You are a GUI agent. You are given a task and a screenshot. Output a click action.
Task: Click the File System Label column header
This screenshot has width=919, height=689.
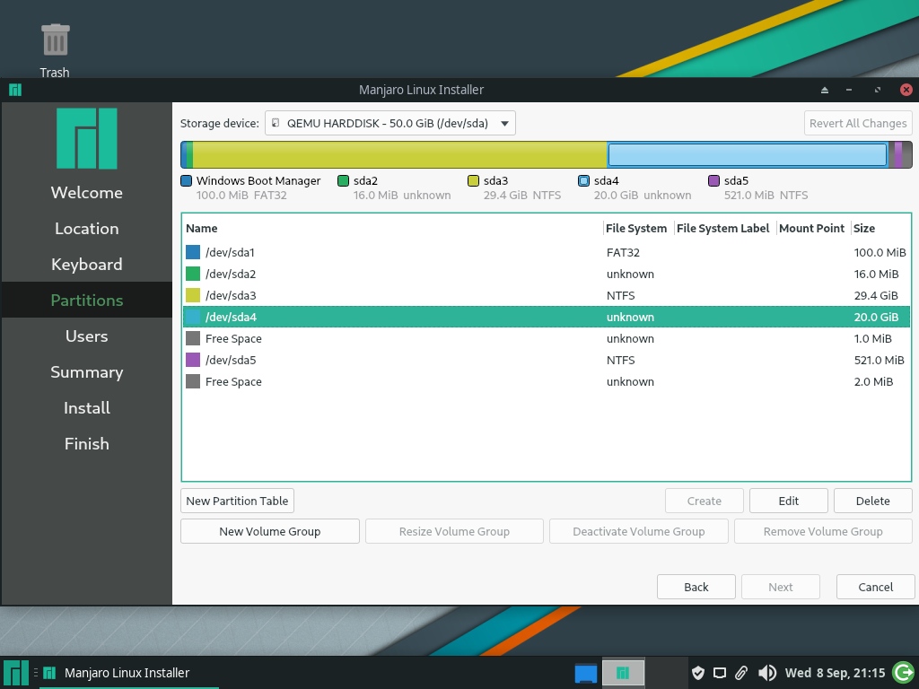723,229
